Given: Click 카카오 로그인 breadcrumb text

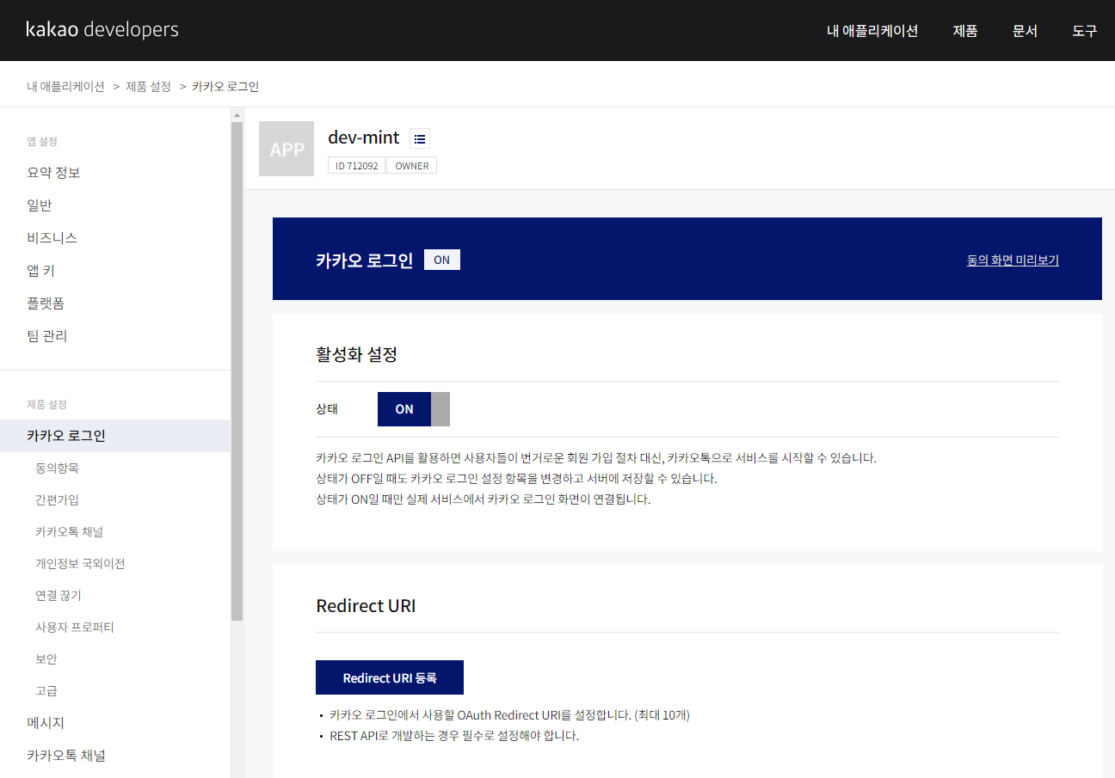Looking at the screenshot, I should 225,86.
